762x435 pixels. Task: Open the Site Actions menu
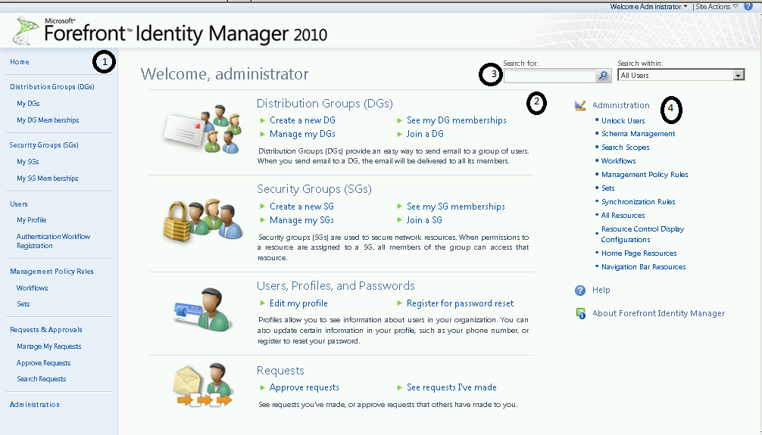click(717, 7)
